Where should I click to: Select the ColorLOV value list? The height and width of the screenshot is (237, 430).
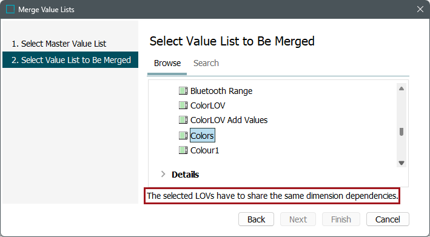pos(207,105)
